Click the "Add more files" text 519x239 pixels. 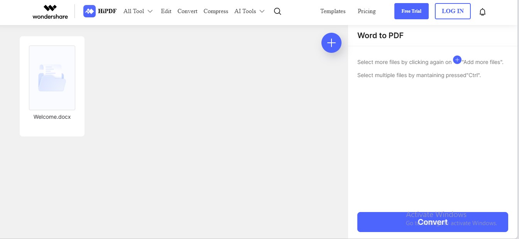[482, 62]
